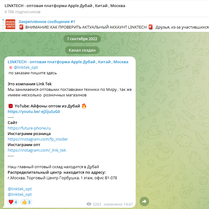Viewport: 209px width, 209px height.
Task: Open the future-phone.ru website link
Action: click(x=29, y=128)
